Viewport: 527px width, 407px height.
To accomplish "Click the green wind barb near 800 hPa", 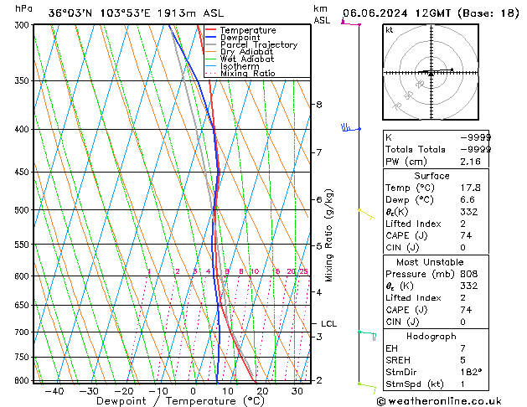I will coord(367,388).
